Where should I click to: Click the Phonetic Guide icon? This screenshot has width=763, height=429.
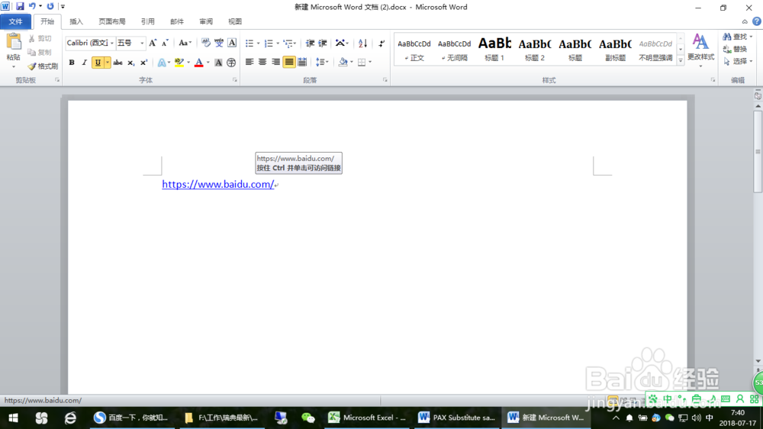tap(219, 43)
